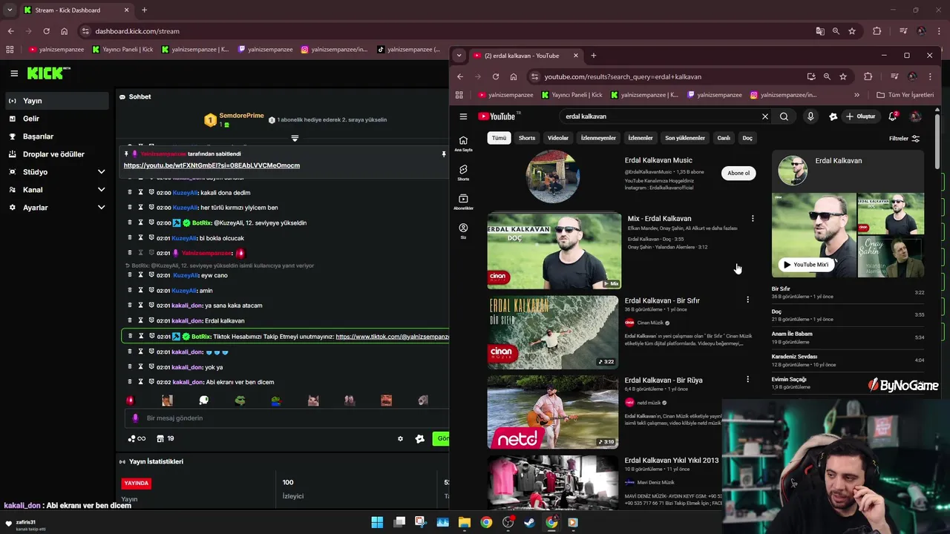
Task: Open Kick chat settings gear icon
Action: pos(400,438)
